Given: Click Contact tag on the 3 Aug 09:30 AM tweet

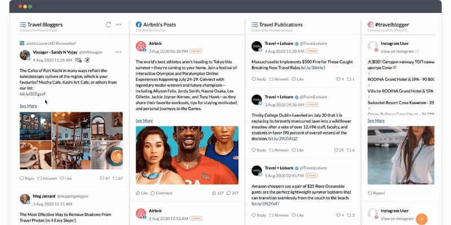Looking at the screenshot, I should click(312, 105).
